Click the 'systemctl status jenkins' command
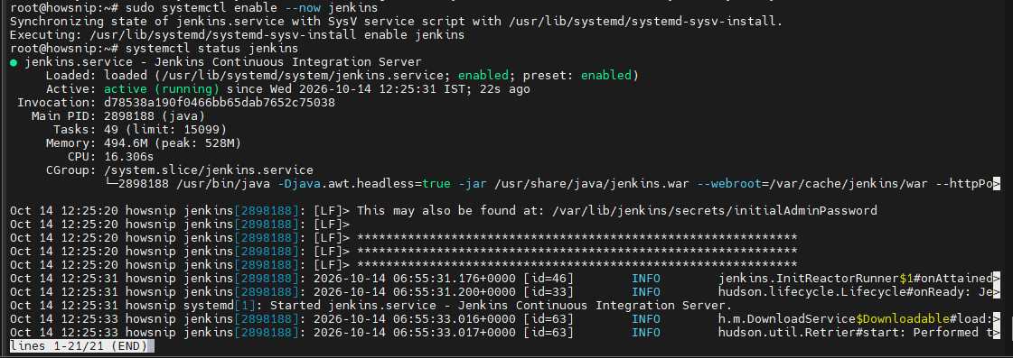This screenshot has width=1013, height=358. coord(211,49)
